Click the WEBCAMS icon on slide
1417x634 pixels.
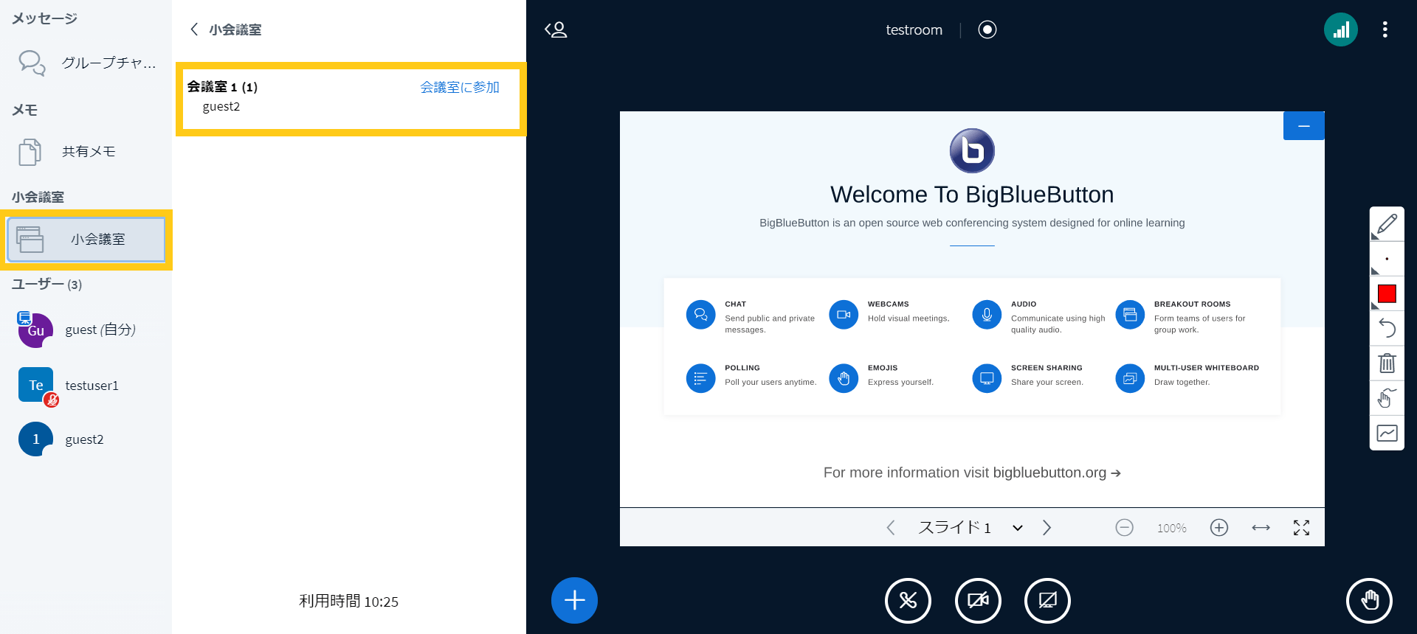pyautogui.click(x=844, y=315)
